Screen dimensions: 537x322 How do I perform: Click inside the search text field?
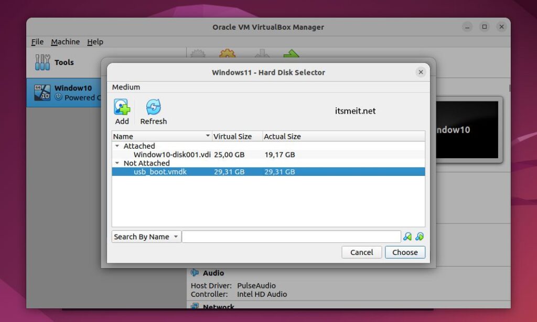(291, 236)
